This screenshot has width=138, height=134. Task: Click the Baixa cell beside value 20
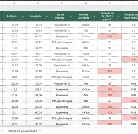[x=86, y=54]
